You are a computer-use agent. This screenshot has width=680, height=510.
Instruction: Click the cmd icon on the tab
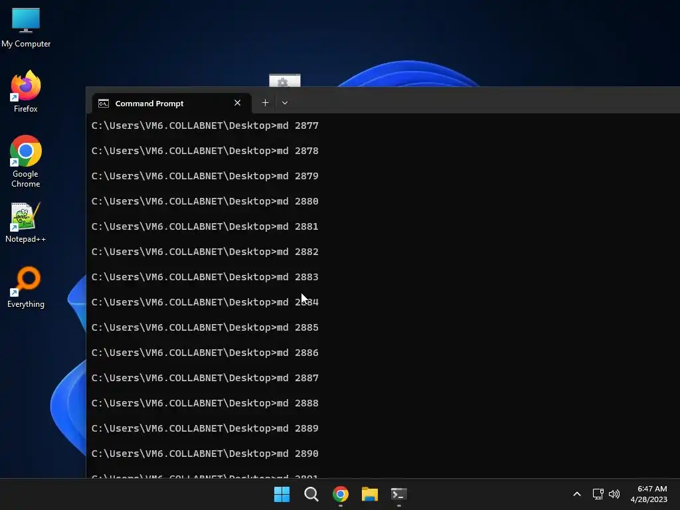tap(103, 103)
